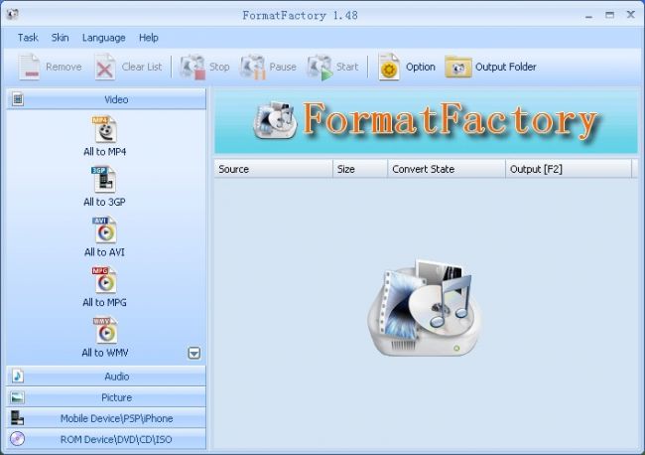Screen dimensions: 645x455
Task: Open the Output Folder from toolbar
Action: (x=458, y=67)
